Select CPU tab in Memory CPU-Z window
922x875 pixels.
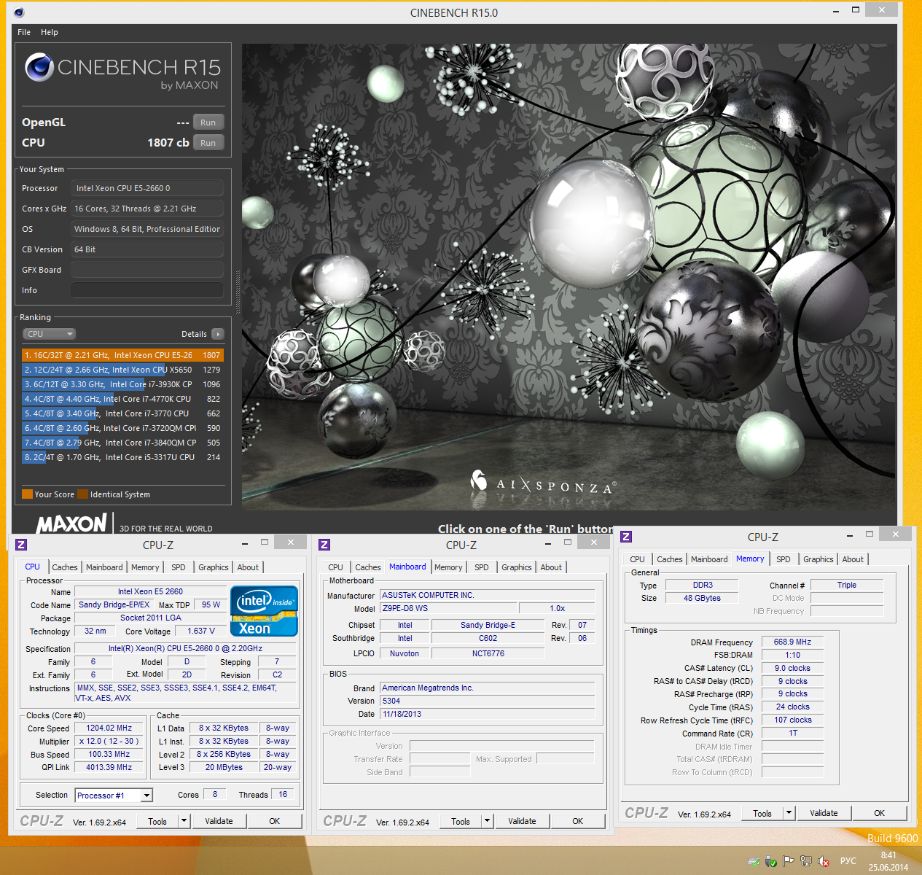coord(638,559)
